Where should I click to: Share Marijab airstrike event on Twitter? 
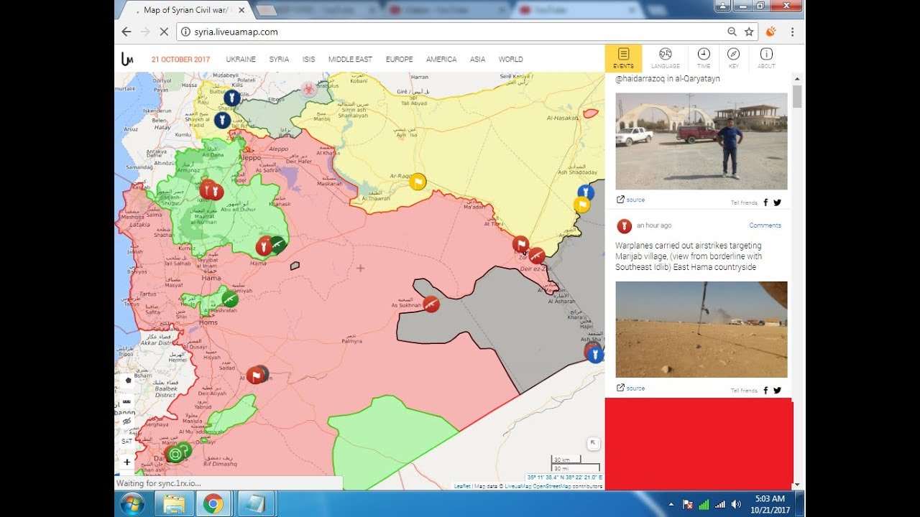[x=777, y=391]
